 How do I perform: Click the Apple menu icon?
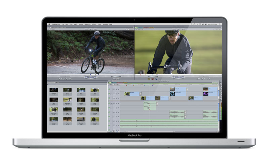[49, 24]
